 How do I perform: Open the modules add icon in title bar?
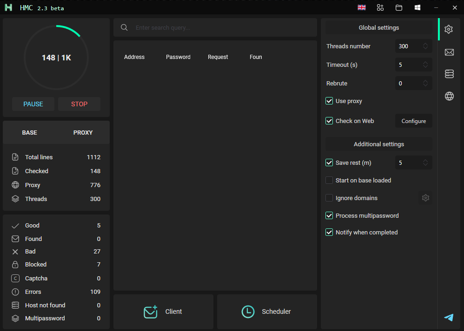(x=380, y=8)
